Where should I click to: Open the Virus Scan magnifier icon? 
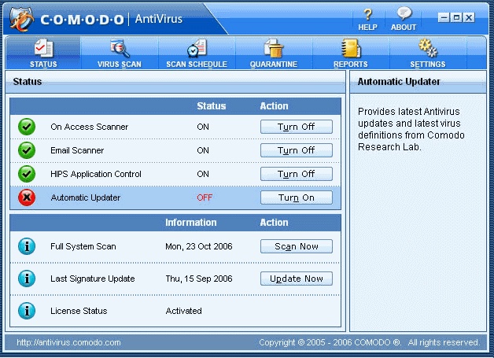click(120, 48)
